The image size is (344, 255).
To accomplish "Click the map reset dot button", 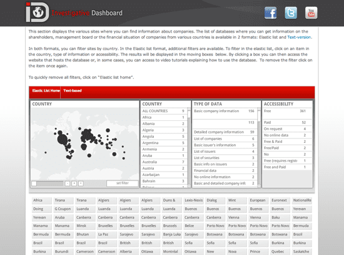I will click(81, 184).
